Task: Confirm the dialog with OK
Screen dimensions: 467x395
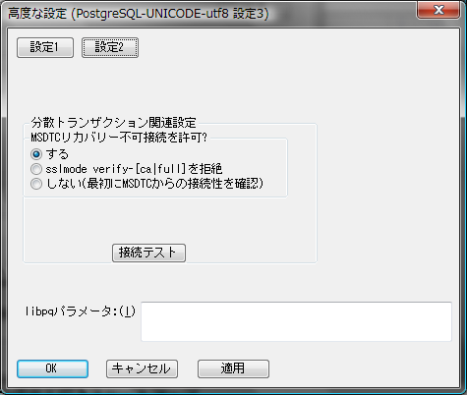Action: (x=52, y=368)
